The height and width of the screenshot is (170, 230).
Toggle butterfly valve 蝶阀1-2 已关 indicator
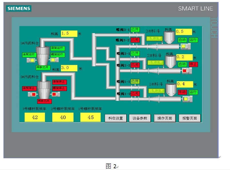click(x=135, y=93)
